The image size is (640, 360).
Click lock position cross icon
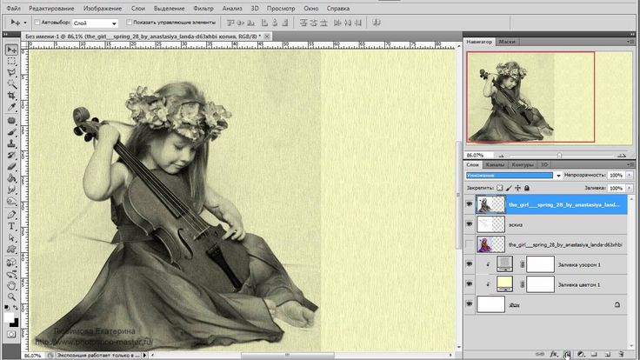[x=517, y=188]
